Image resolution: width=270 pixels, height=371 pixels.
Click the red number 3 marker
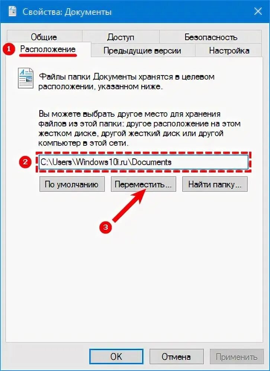[x=106, y=227]
